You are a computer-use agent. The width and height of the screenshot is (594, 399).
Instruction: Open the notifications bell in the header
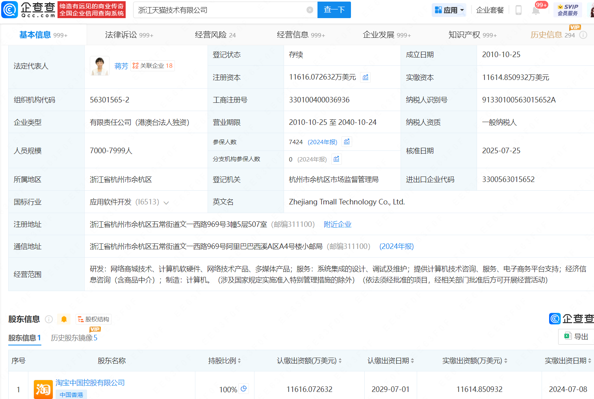(536, 10)
